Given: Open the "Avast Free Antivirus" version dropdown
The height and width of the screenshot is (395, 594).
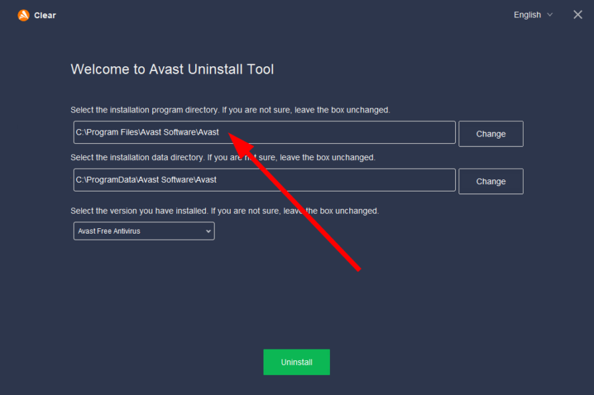Looking at the screenshot, I should pyautogui.click(x=143, y=231).
